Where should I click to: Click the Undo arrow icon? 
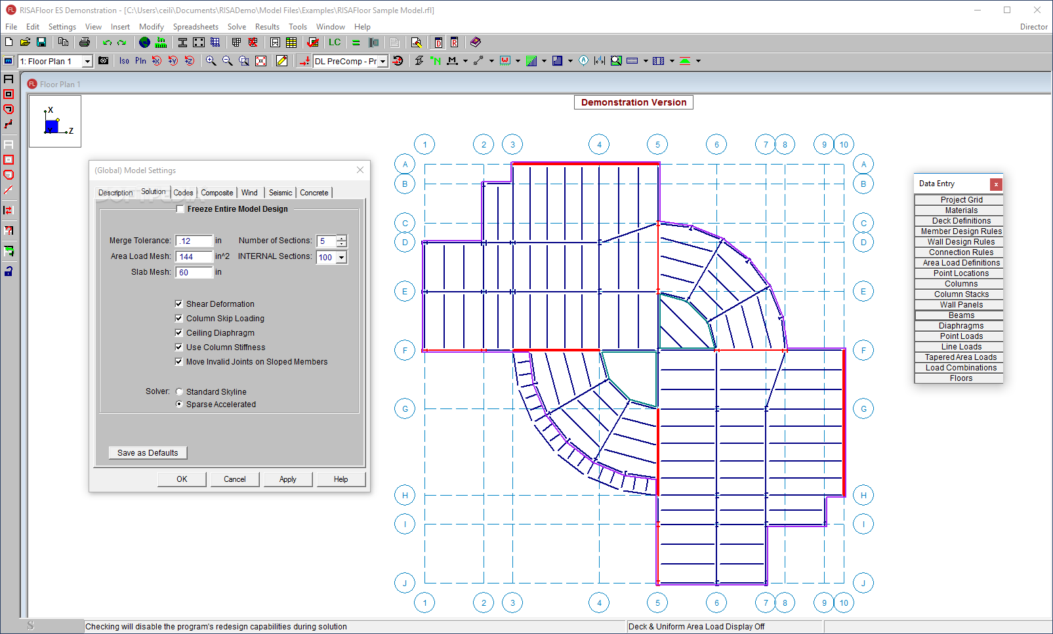coord(107,42)
